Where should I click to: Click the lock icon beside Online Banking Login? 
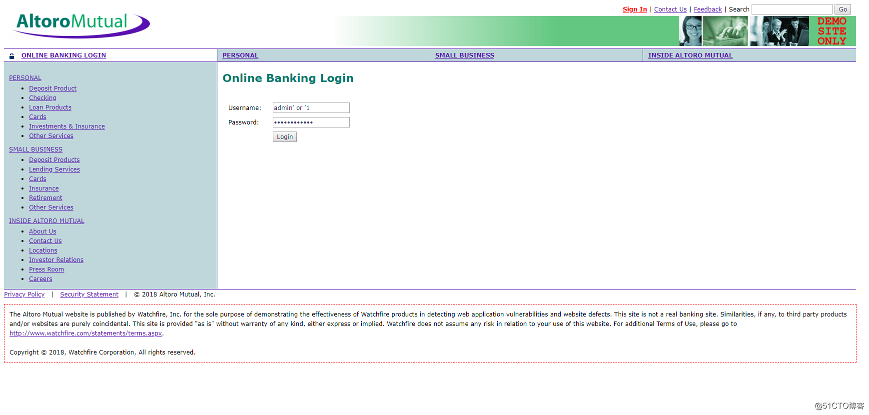(12, 56)
